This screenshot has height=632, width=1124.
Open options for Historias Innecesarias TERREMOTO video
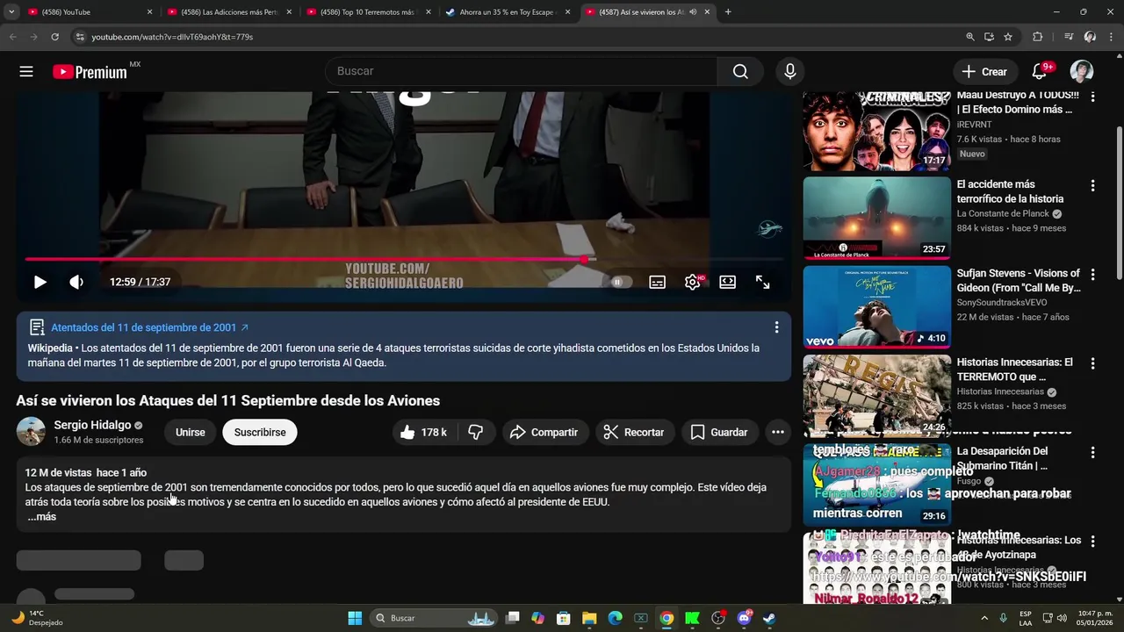[x=1092, y=363]
